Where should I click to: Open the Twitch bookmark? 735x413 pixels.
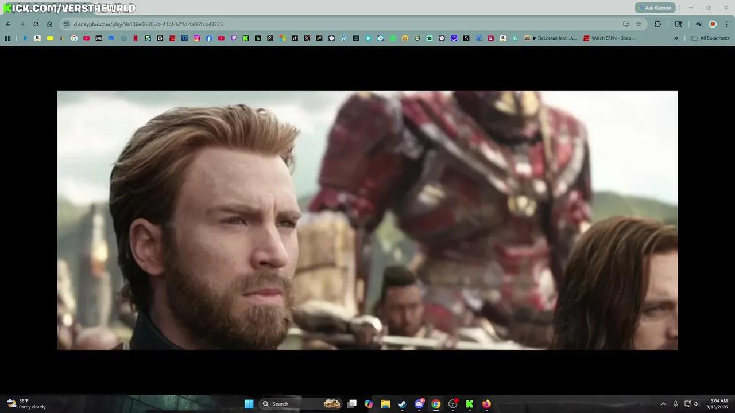(233, 38)
